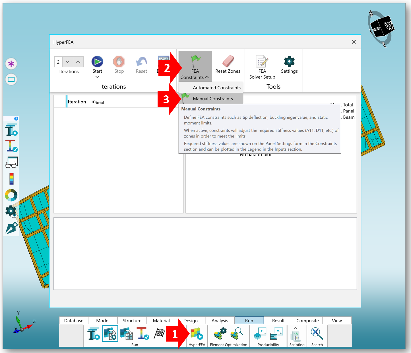This screenshot has width=411, height=353.
Task: Click the Reset Zones eraser icon
Action: click(x=228, y=61)
